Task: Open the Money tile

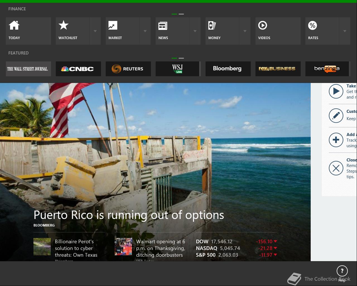Action: point(222,31)
